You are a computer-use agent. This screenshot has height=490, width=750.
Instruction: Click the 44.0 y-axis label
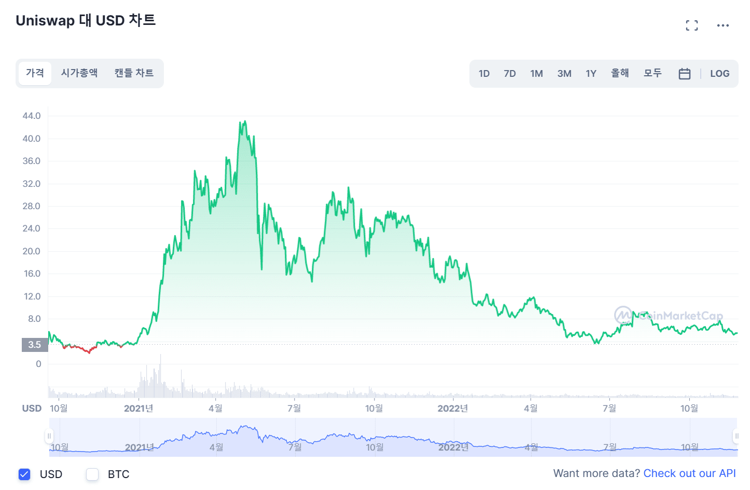[x=32, y=116]
